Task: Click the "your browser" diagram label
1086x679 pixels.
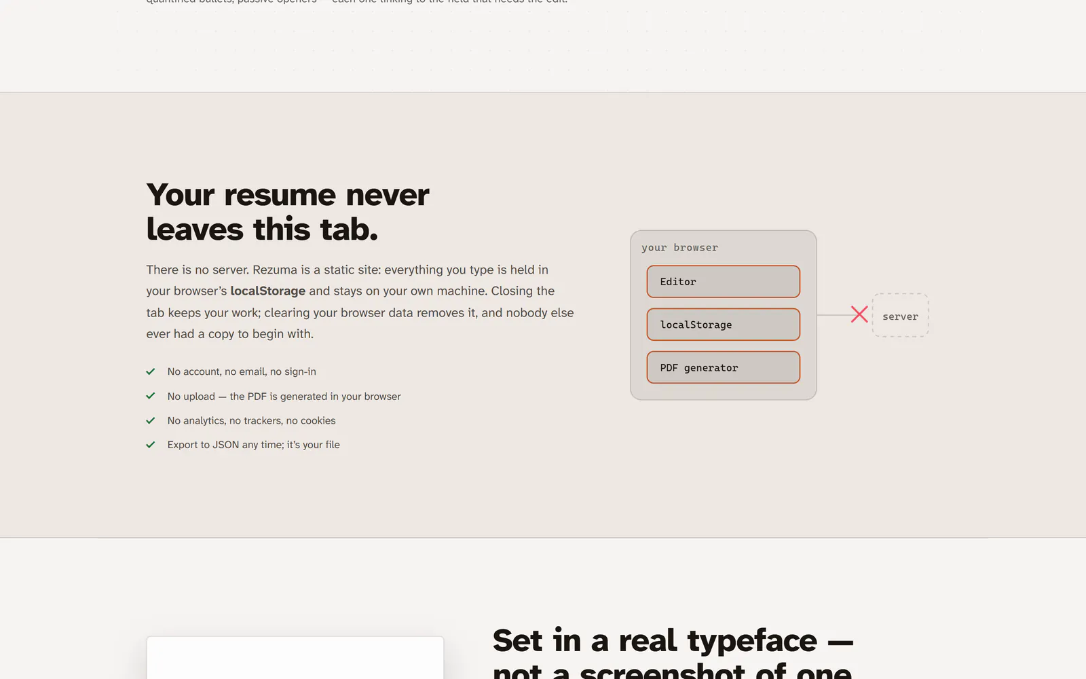Action: (679, 248)
